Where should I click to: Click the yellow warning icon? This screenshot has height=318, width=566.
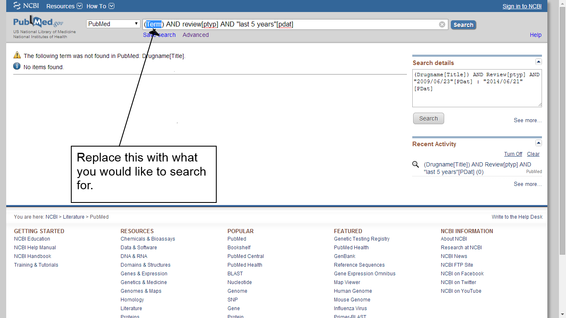pyautogui.click(x=17, y=55)
